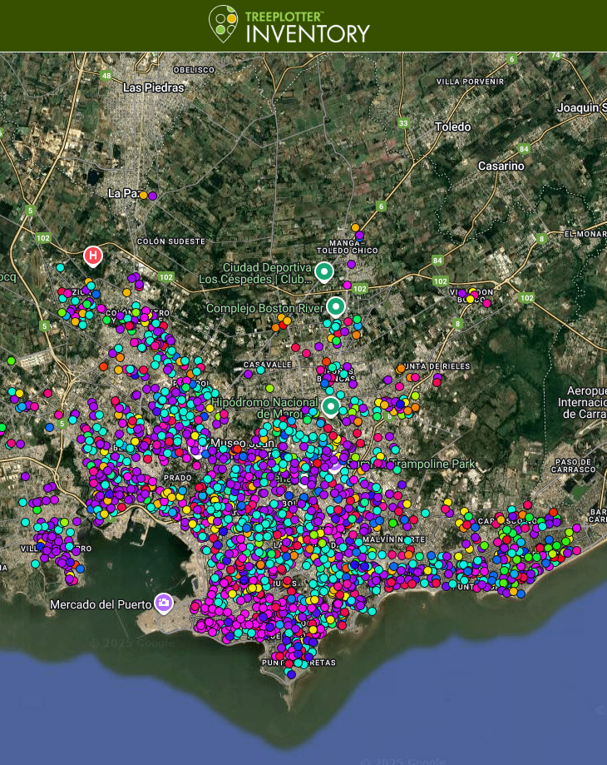The image size is (607, 765).
Task: Click the PRADO neighborhood label
Action: pyautogui.click(x=178, y=478)
